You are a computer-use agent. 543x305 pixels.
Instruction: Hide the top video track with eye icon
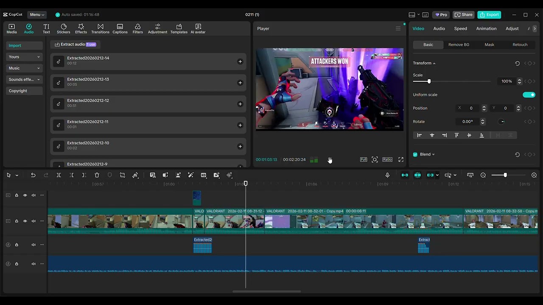coord(25,195)
